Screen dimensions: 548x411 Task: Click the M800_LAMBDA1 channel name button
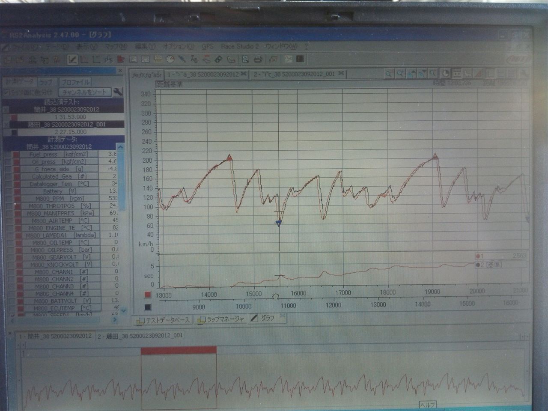59,235
